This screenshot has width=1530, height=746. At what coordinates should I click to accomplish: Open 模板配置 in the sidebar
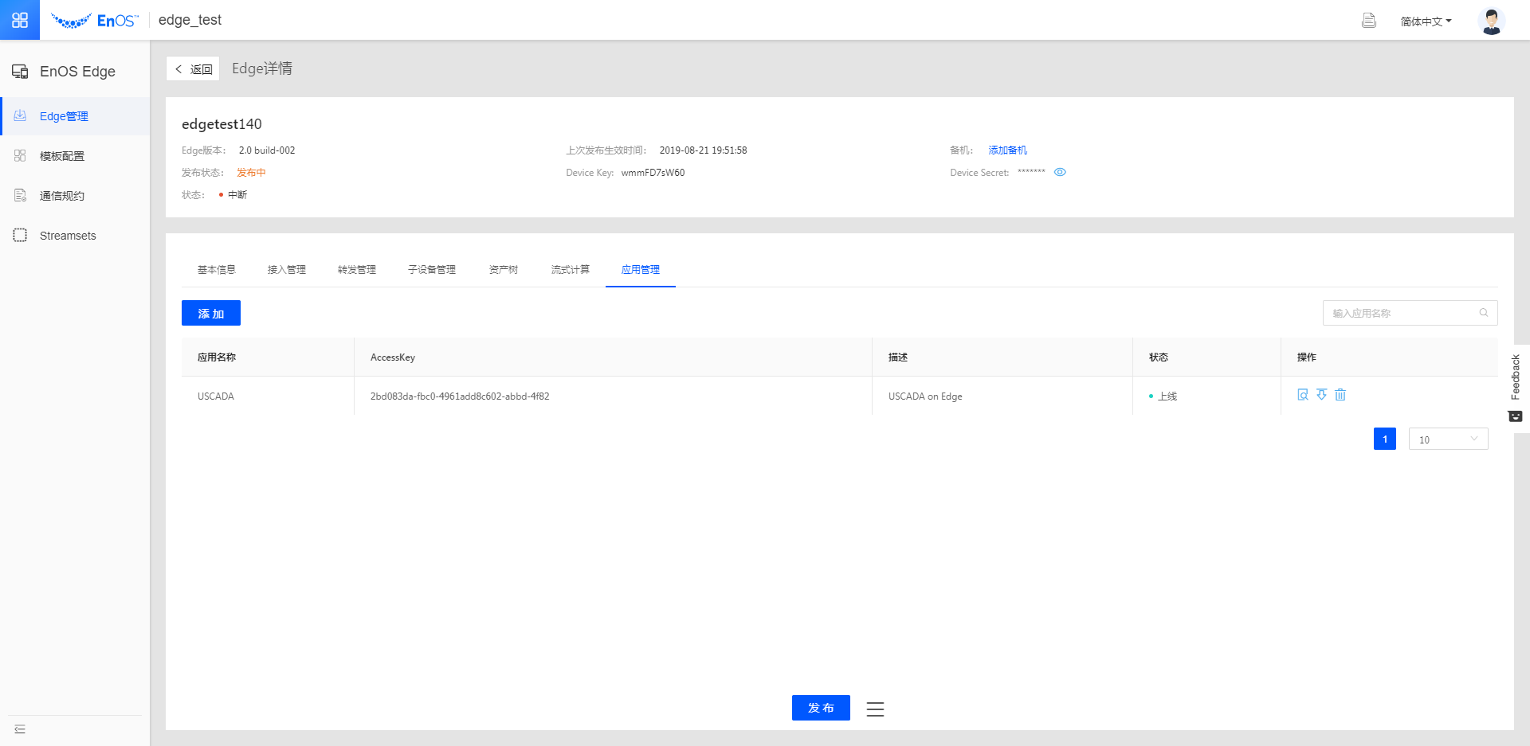pos(62,156)
